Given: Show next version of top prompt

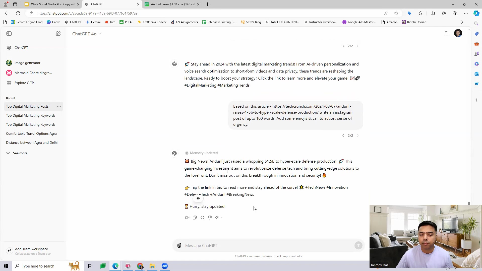Looking at the screenshot, I should pos(358,46).
